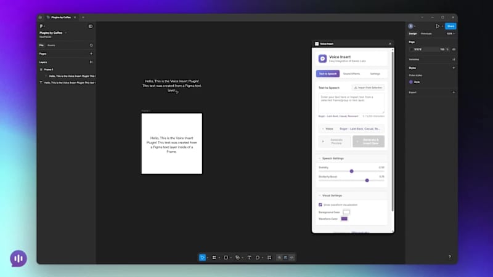
Task: Click the purple Style color swatch
Action: coord(411,82)
